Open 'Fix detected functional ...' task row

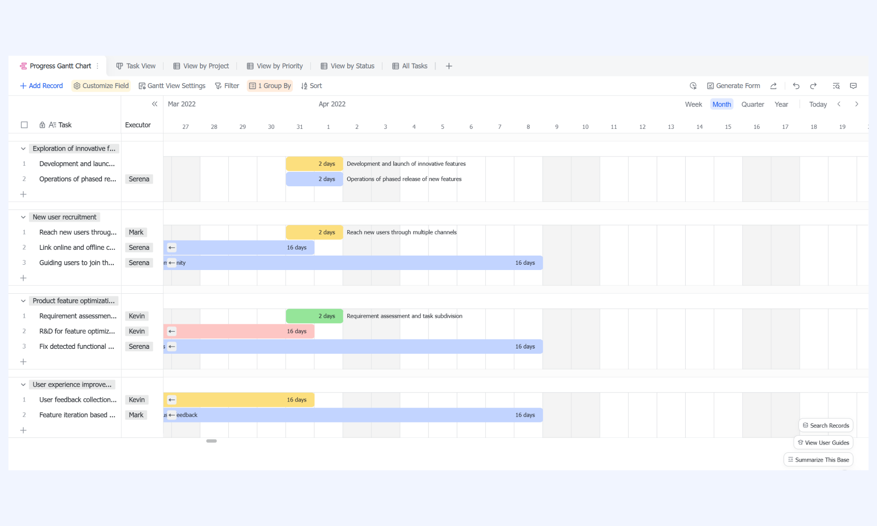click(76, 347)
